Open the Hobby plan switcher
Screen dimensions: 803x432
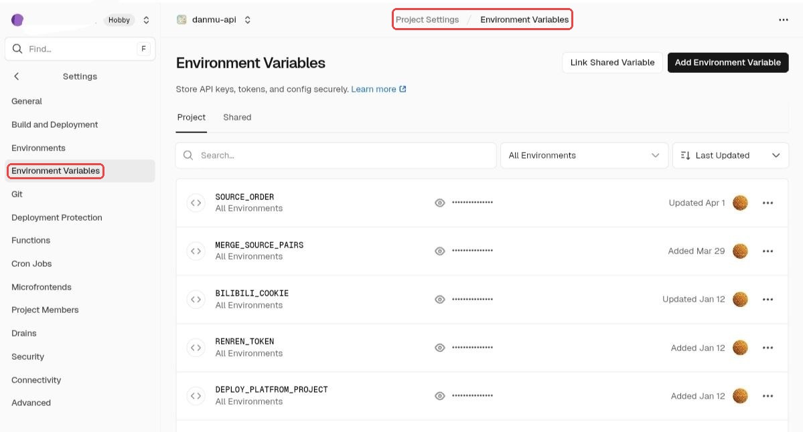pyautogui.click(x=126, y=19)
